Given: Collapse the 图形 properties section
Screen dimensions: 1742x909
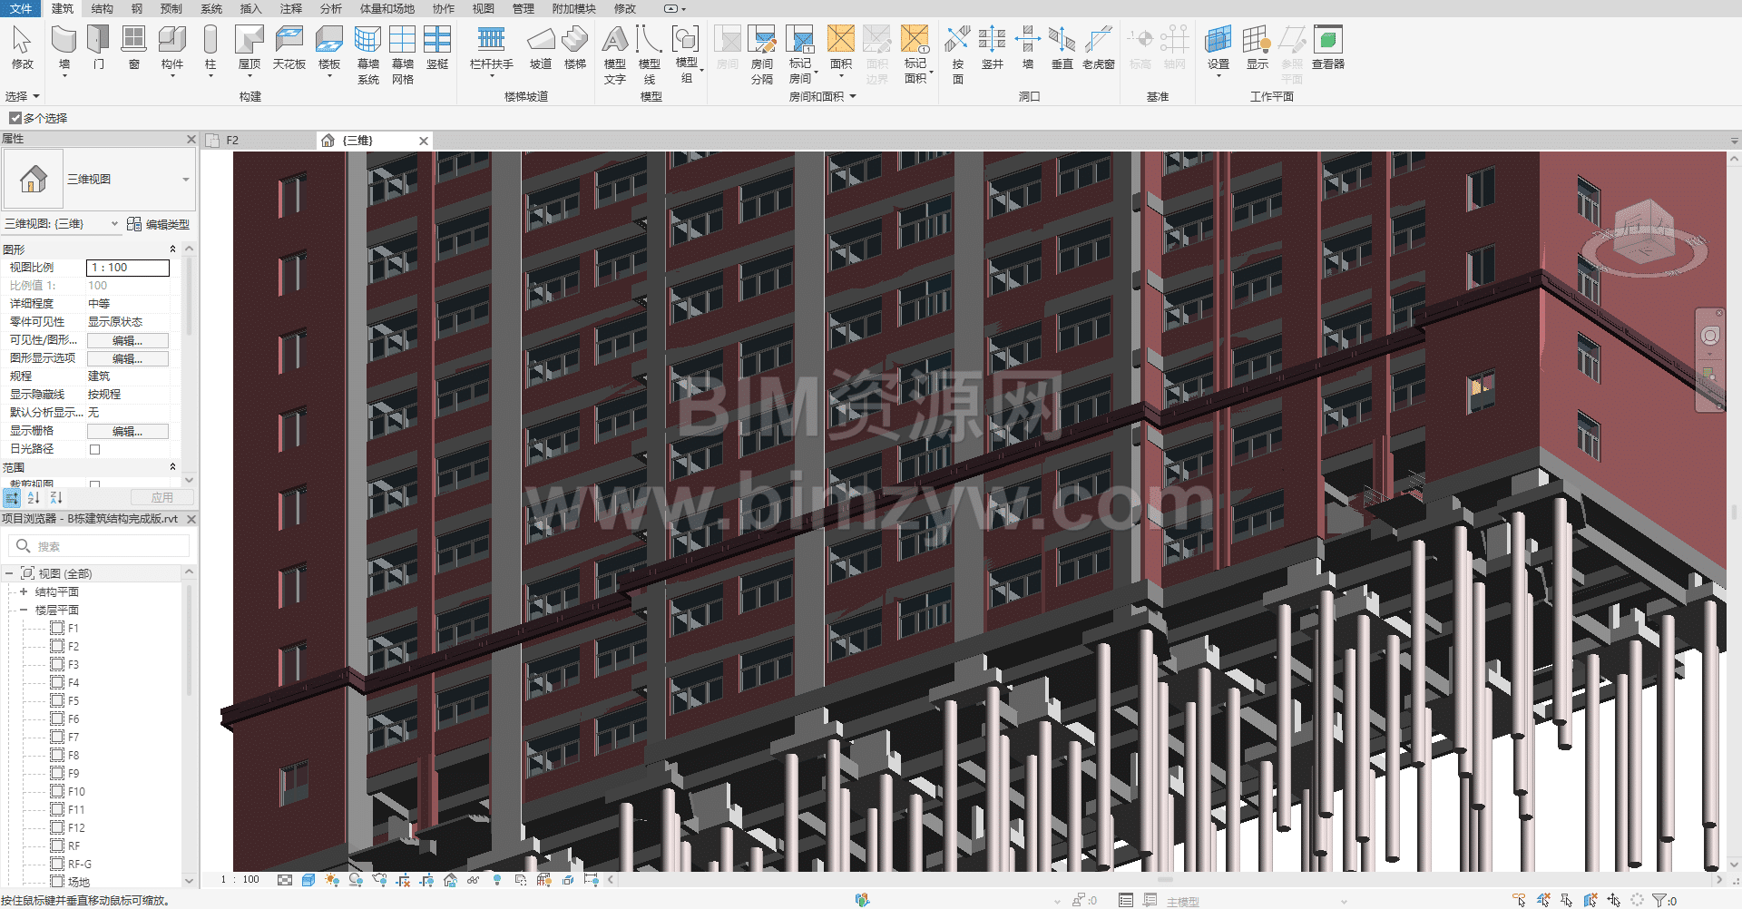Looking at the screenshot, I should [x=172, y=249].
